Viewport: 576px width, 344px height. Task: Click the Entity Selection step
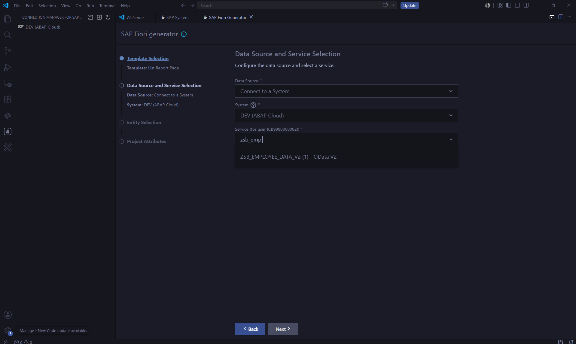click(x=144, y=123)
